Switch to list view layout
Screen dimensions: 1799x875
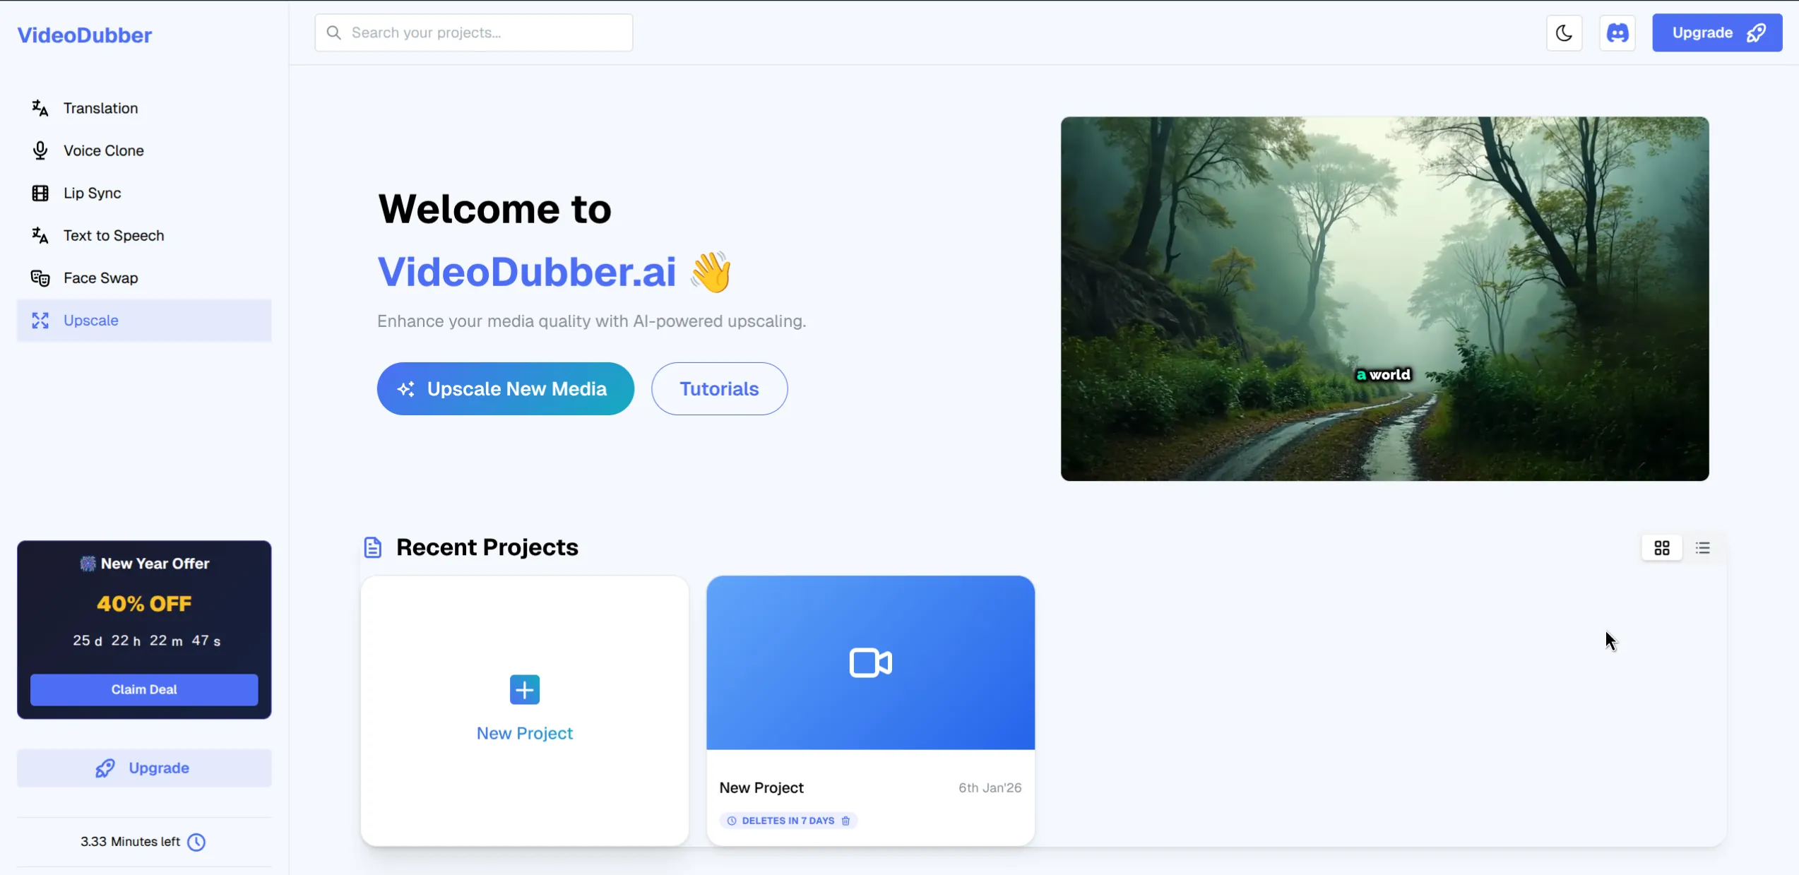tap(1702, 547)
